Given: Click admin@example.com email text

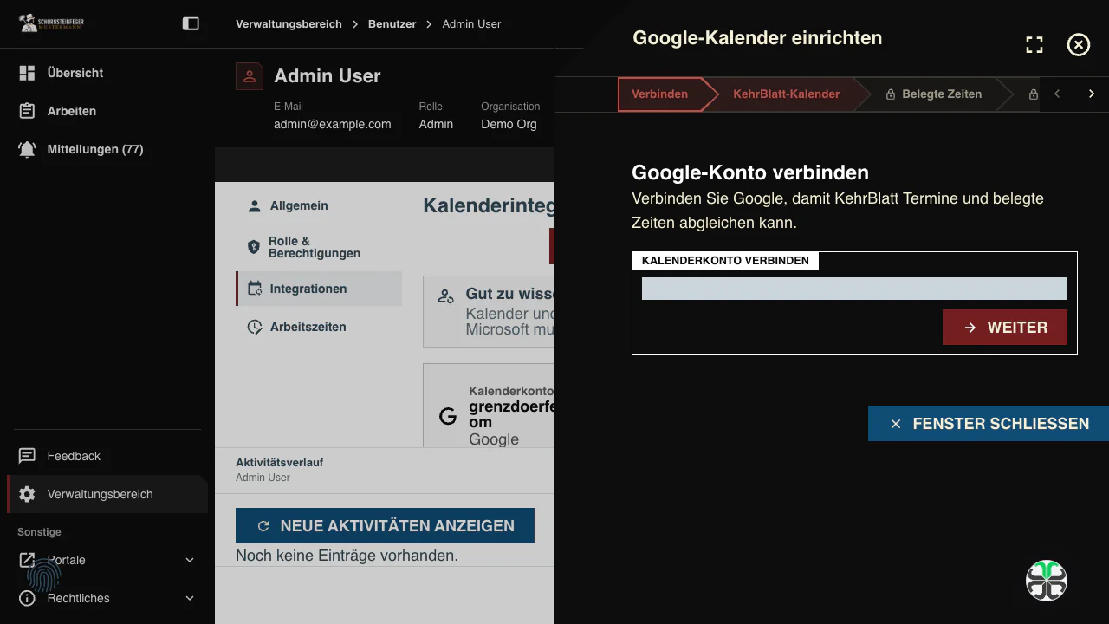Looking at the screenshot, I should pyautogui.click(x=333, y=124).
